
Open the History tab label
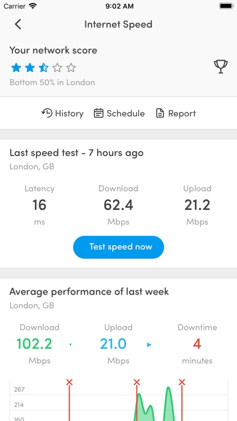69,113
